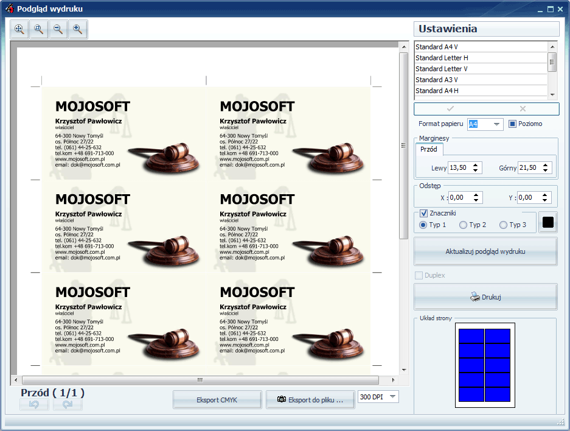Decrease the Lewy margin value

click(x=476, y=170)
